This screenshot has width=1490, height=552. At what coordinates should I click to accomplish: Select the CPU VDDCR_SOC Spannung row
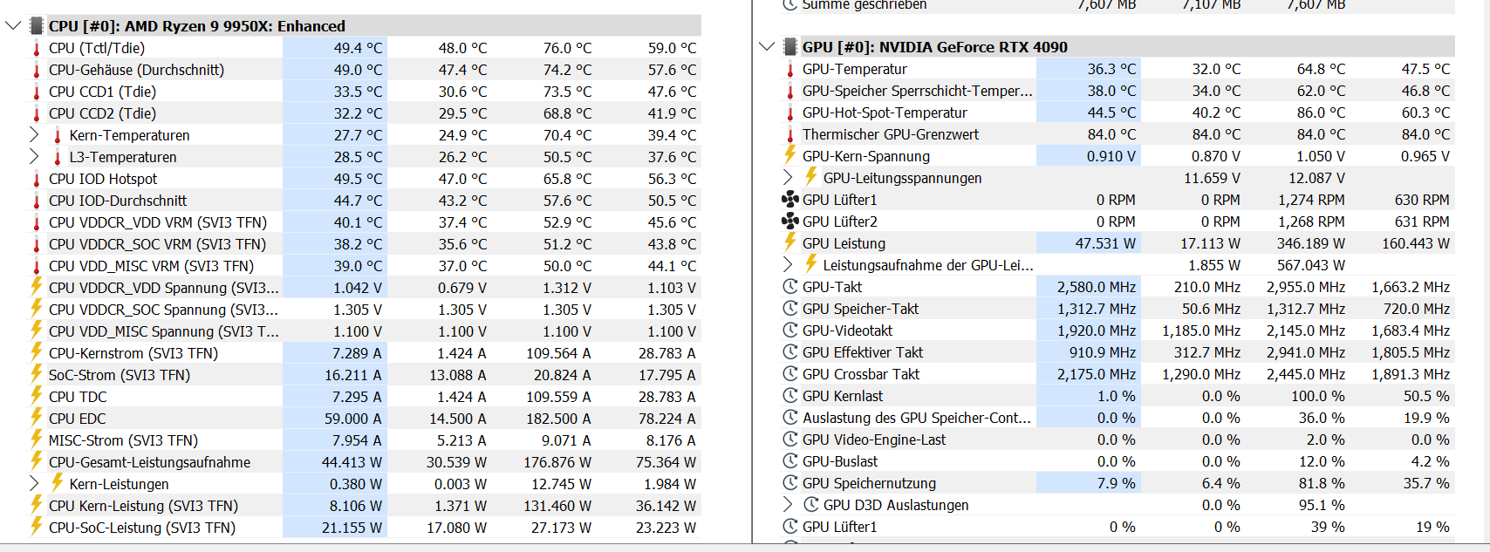[x=365, y=310]
